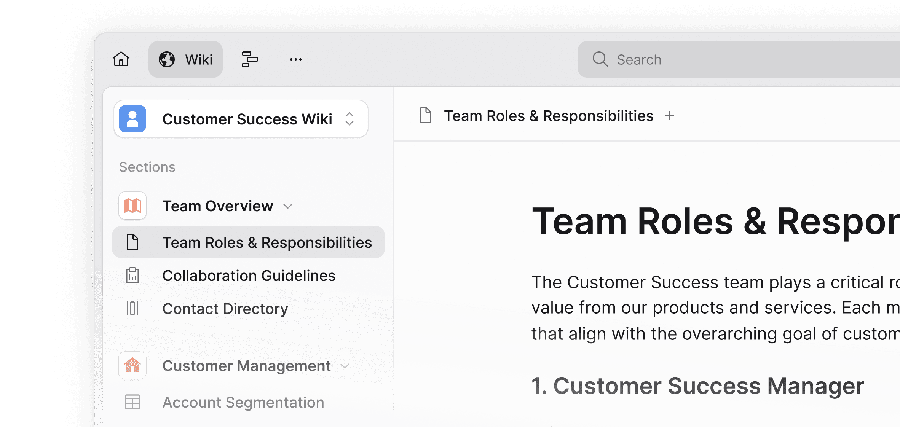The width and height of the screenshot is (900, 427).
Task: Open the Account Segmentation page
Action: pos(243,402)
